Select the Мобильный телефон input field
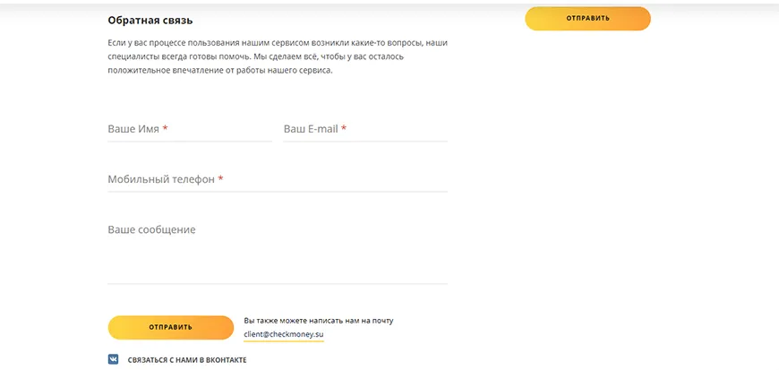This screenshot has width=779, height=370. [277, 179]
